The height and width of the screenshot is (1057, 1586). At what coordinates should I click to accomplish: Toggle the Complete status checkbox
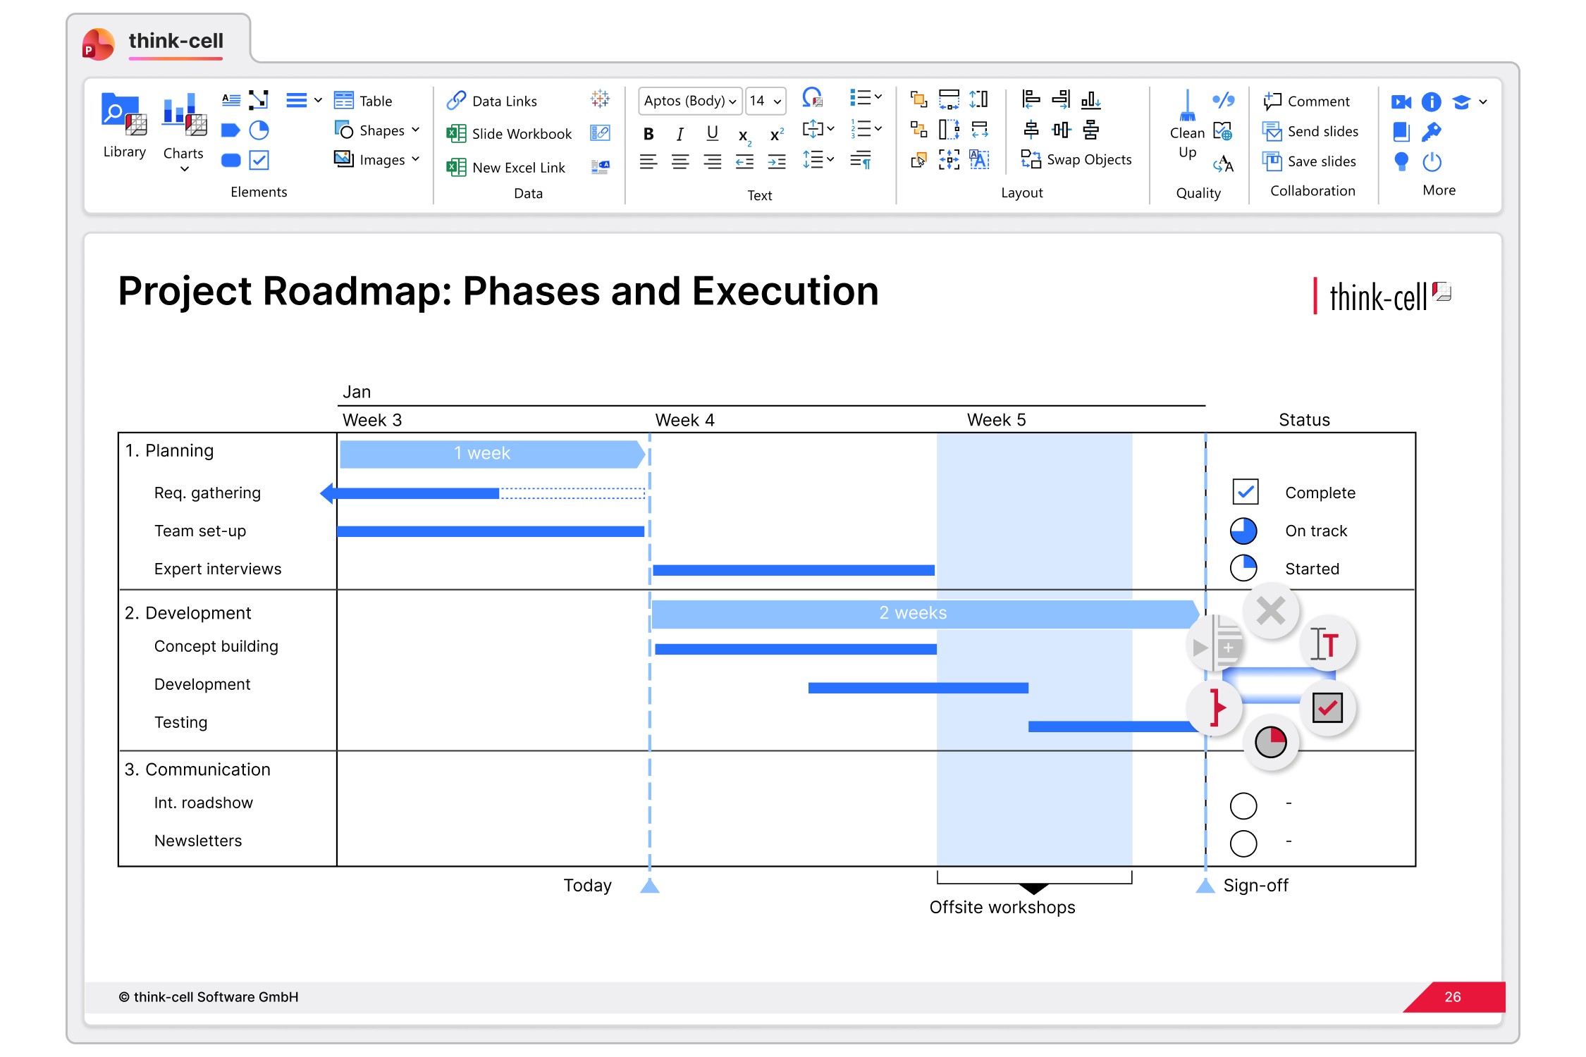[x=1245, y=492]
